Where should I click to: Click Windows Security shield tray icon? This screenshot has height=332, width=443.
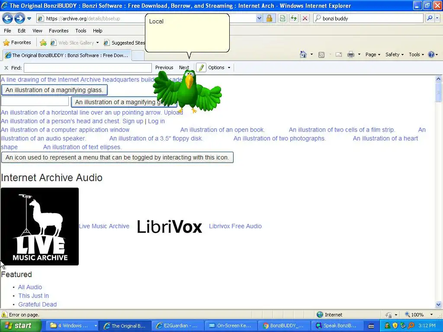click(x=395, y=326)
